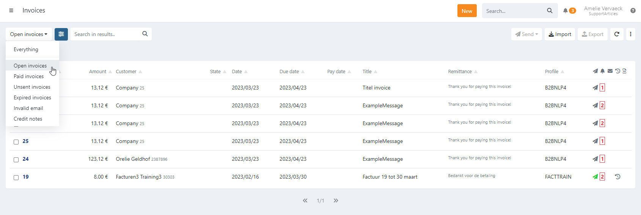Select Credit notes in the filter menu
This screenshot has width=641, height=215.
28,119
